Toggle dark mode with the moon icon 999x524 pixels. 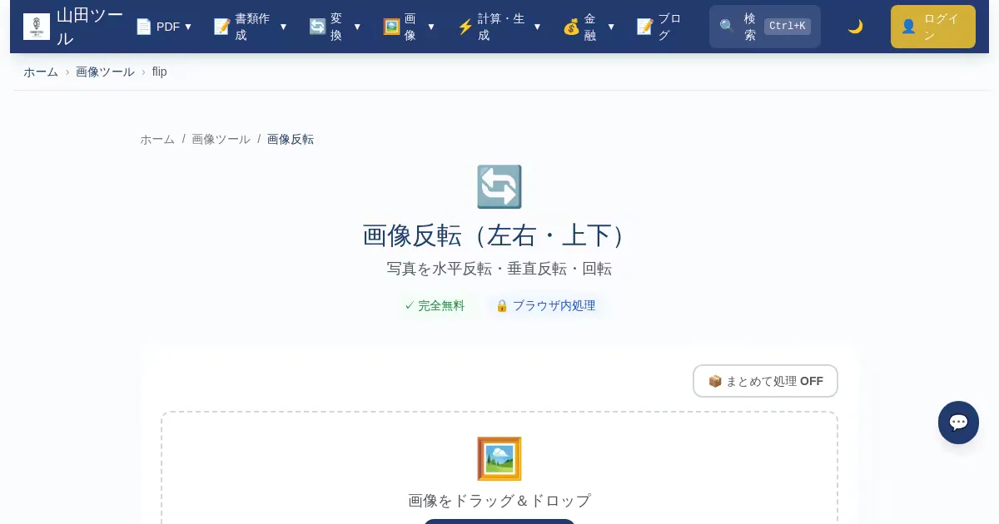pos(855,27)
